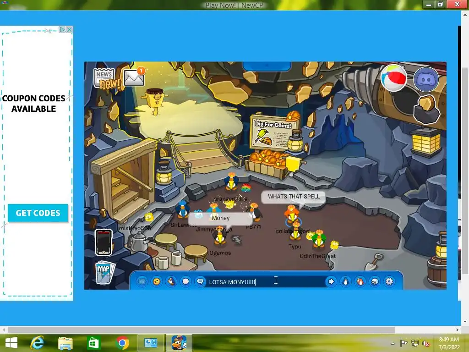Click the scroll right arrow
Screen dimensions: 469x352
click(458, 330)
